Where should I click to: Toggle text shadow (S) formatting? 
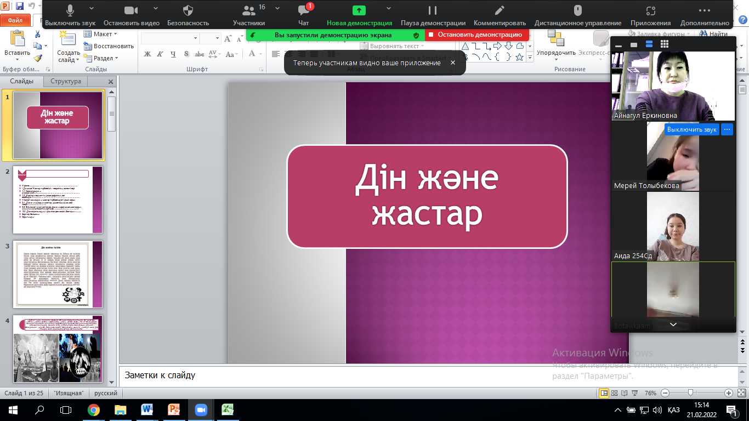point(186,54)
